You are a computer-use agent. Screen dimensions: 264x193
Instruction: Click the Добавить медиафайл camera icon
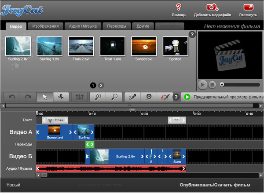(212, 7)
